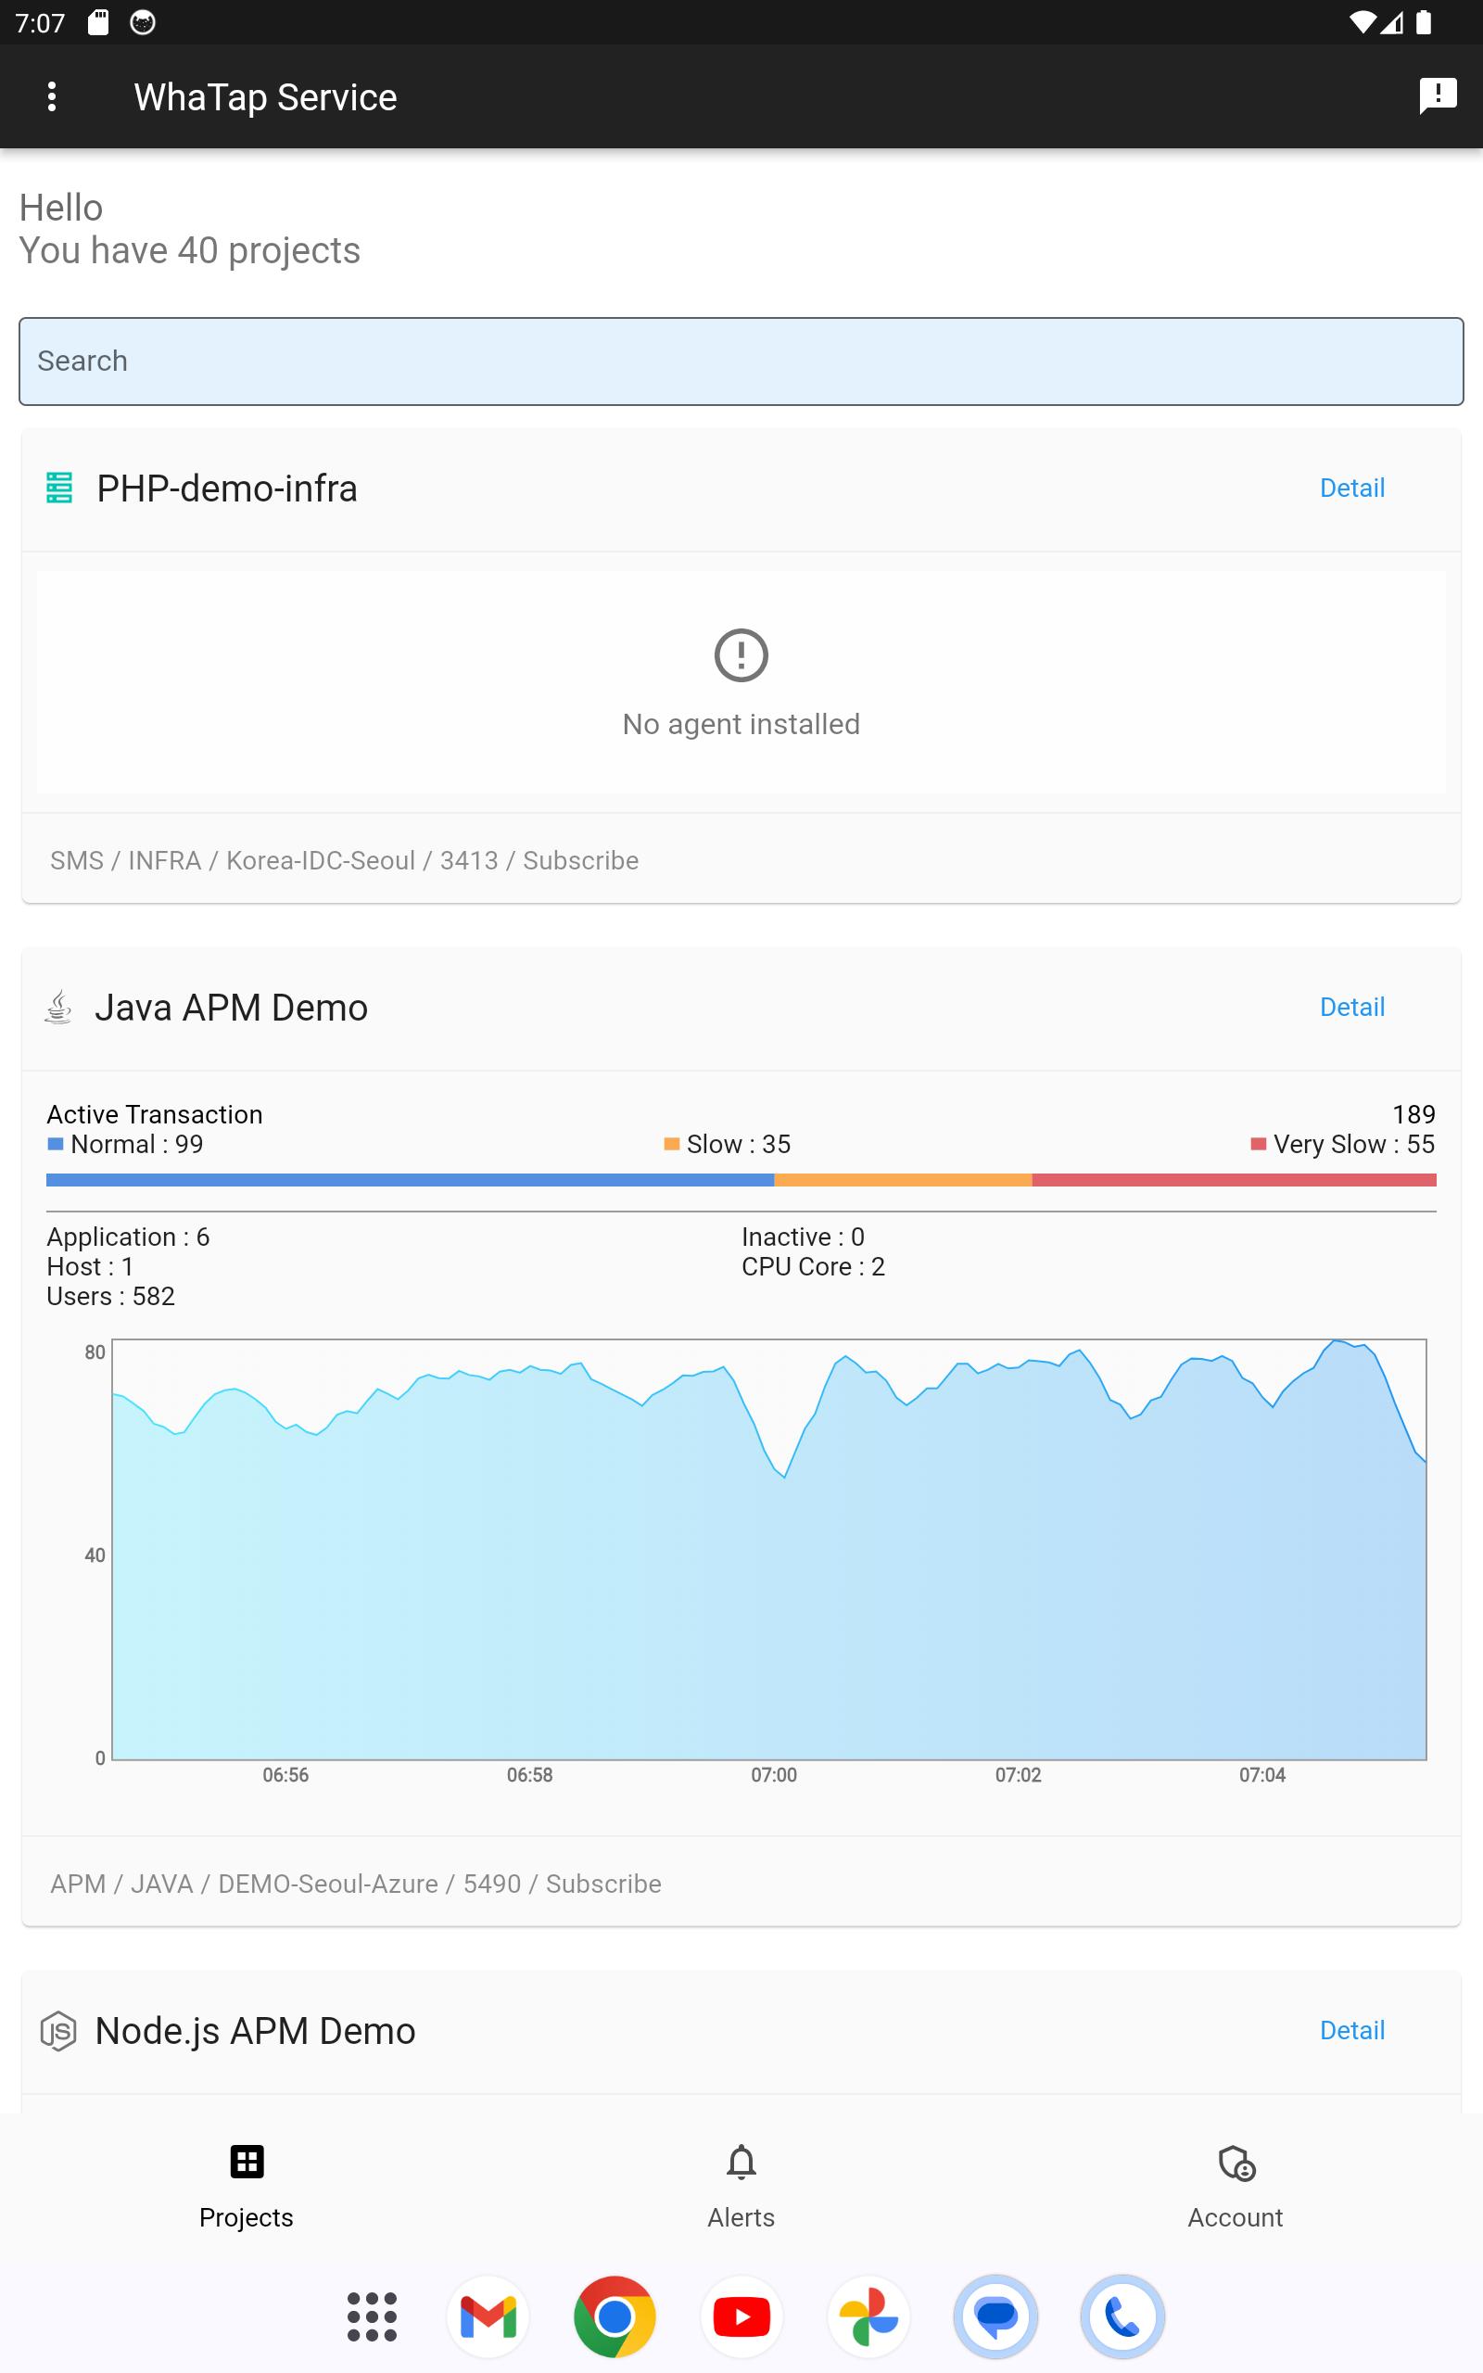Click the red Very Slow bar segment
Screen dimensions: 1483x2373
pos(1234,1180)
